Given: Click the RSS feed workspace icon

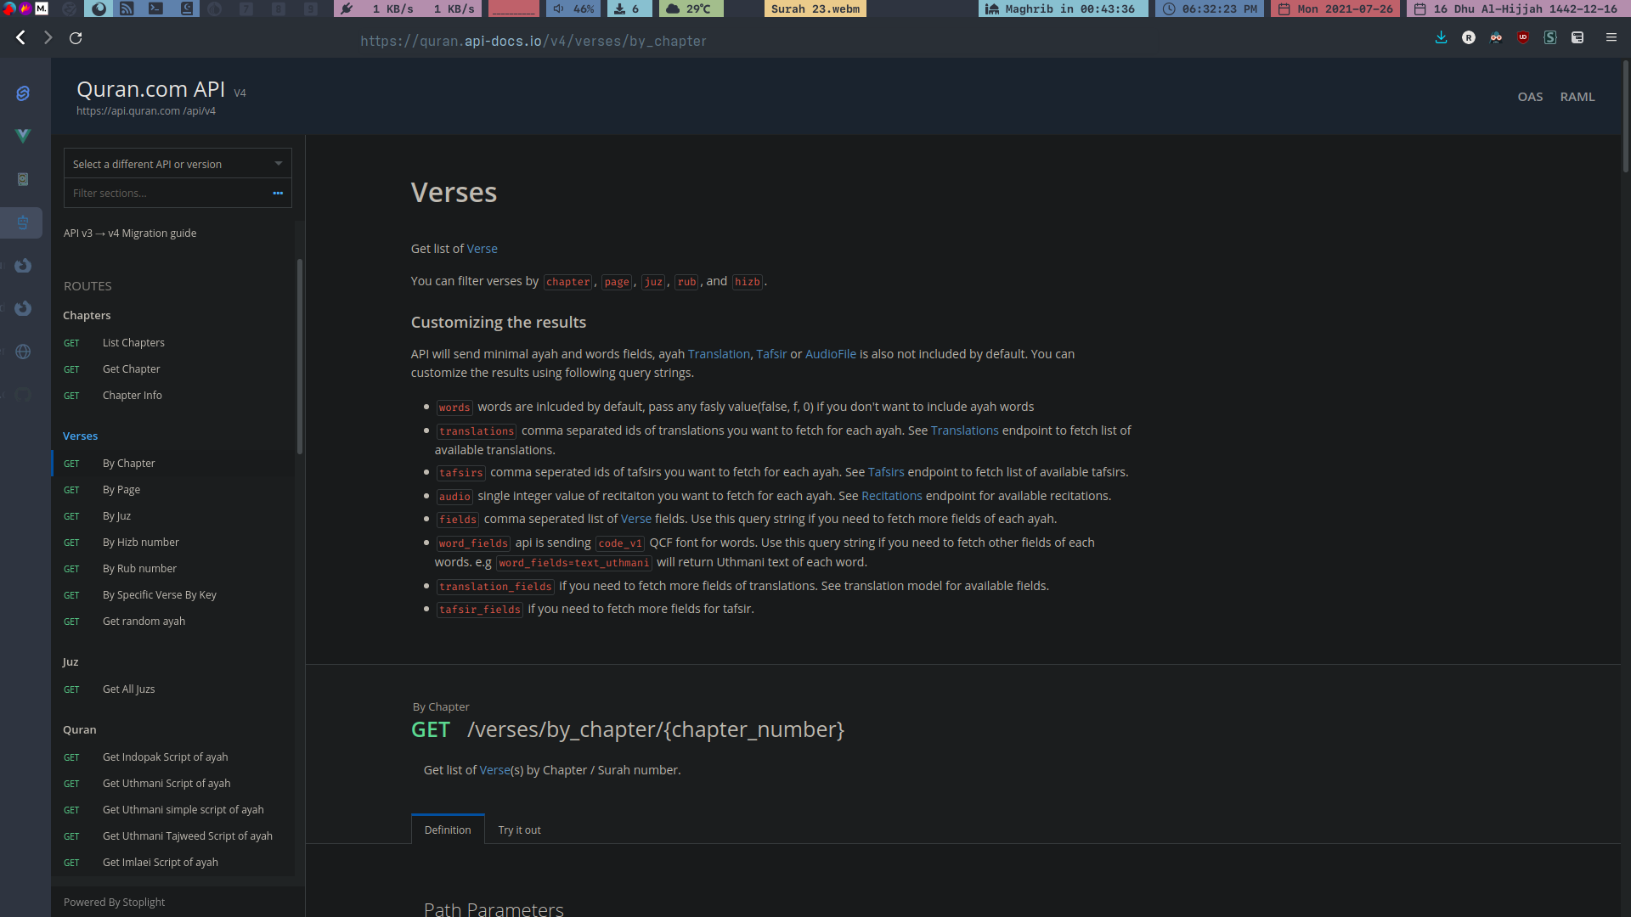Looking at the screenshot, I should [127, 8].
